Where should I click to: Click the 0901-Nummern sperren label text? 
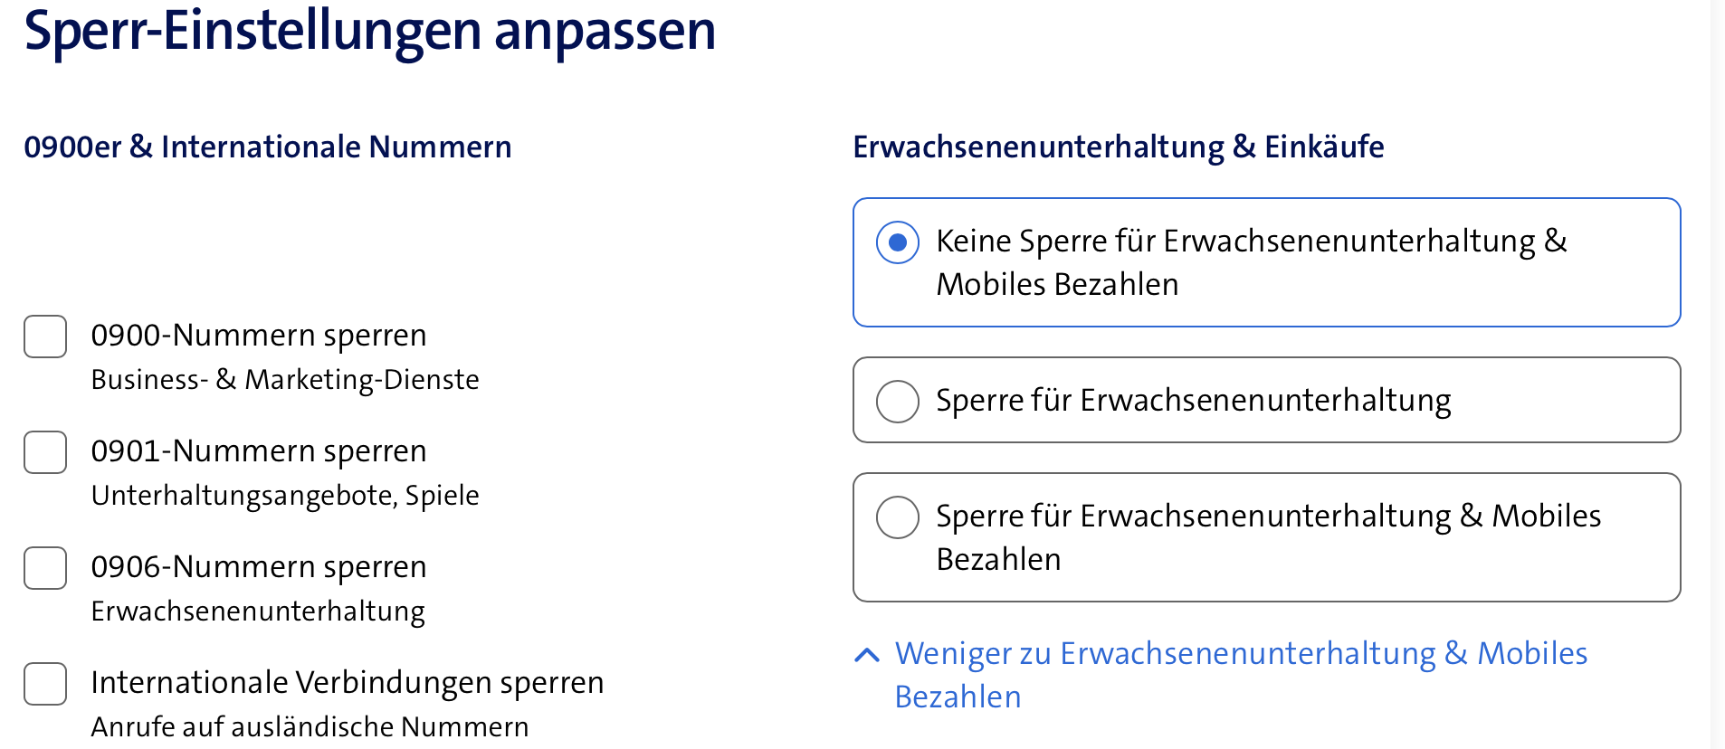tap(259, 451)
